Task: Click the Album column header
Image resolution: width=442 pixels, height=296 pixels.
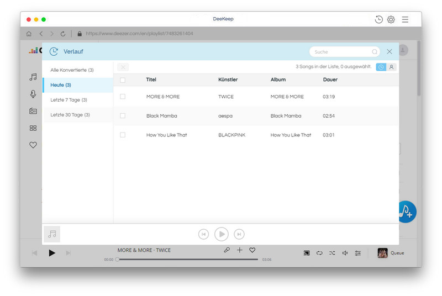Action: click(x=278, y=80)
